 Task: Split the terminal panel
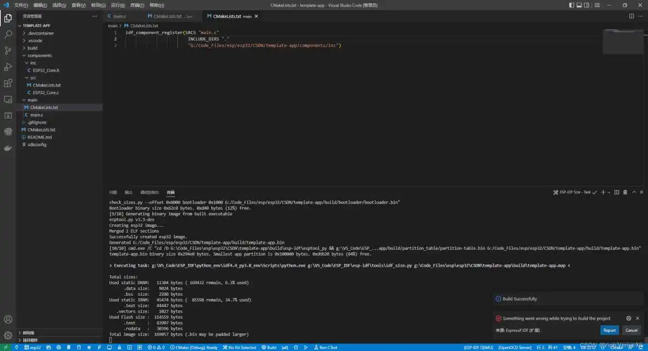(x=616, y=192)
